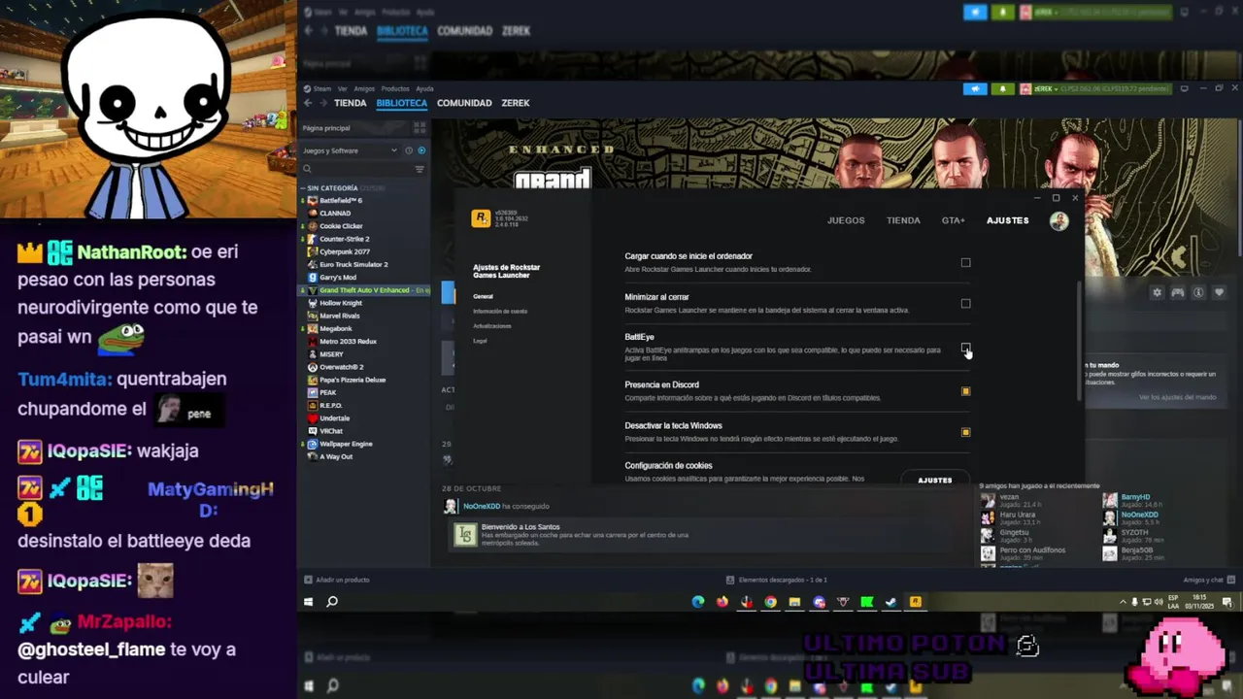This screenshot has width=1243, height=699.
Task: Open the 'Amigos' menu in Steam menu bar
Action: (x=364, y=88)
